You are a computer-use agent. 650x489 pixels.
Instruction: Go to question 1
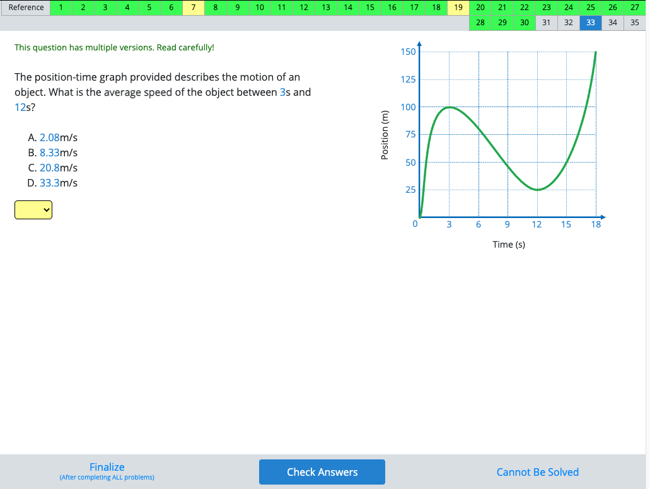click(61, 8)
